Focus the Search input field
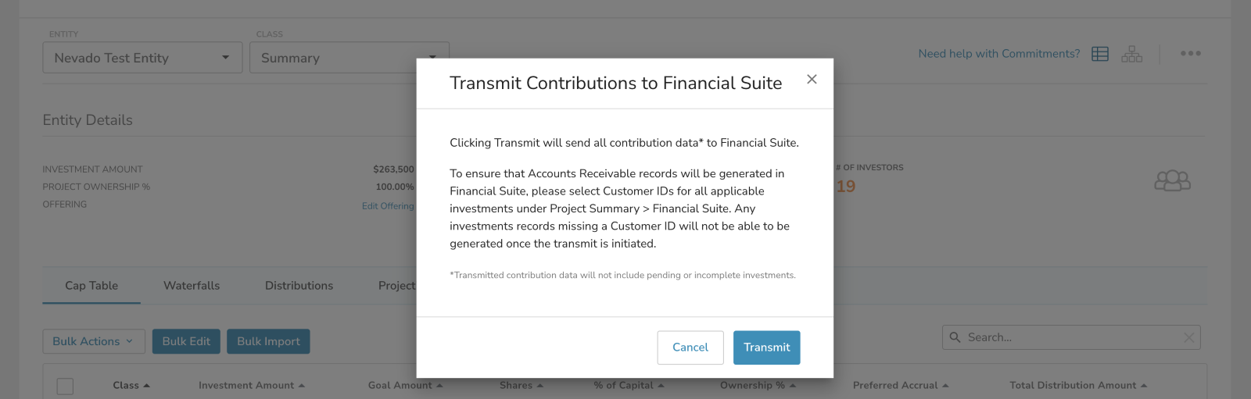Screen dimensions: 1251x399 [1071, 337]
